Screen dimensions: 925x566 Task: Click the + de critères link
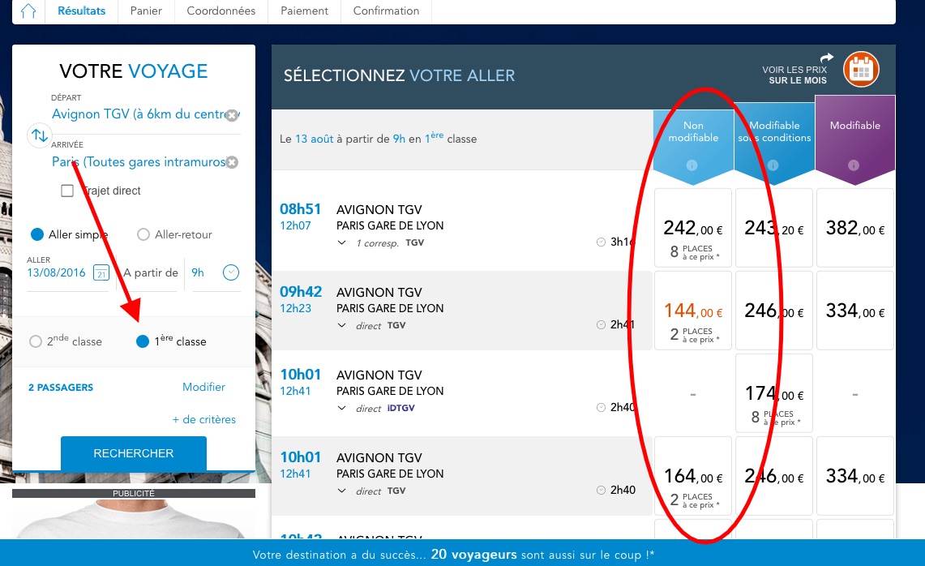tap(203, 420)
